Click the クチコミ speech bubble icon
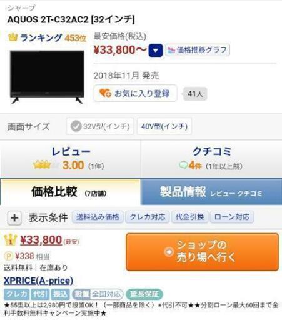This screenshot has width=282, height=320. [183, 166]
